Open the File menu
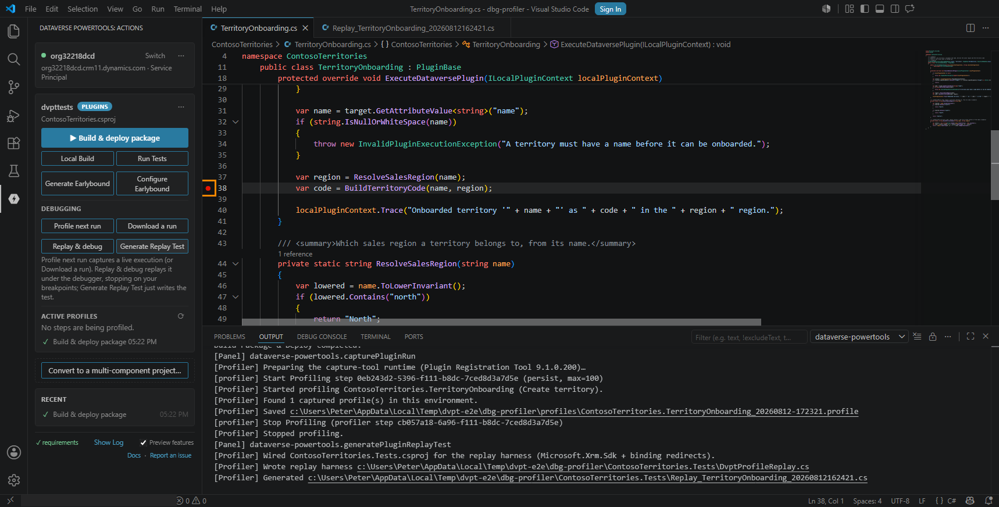The height and width of the screenshot is (507, 999). pos(31,9)
